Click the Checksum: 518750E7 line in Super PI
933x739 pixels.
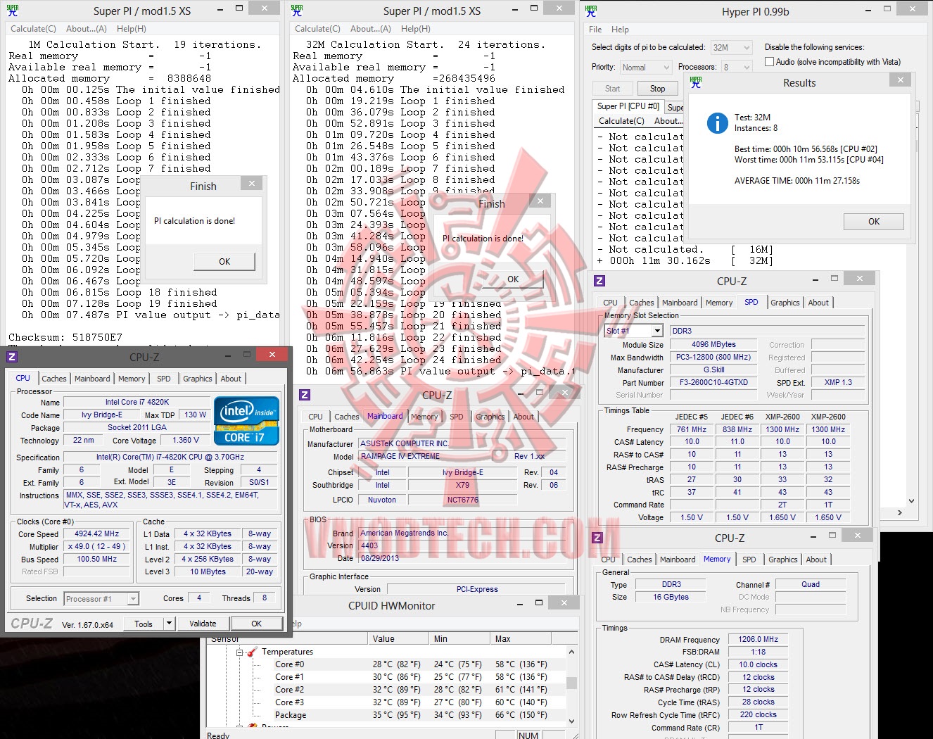[x=65, y=337]
